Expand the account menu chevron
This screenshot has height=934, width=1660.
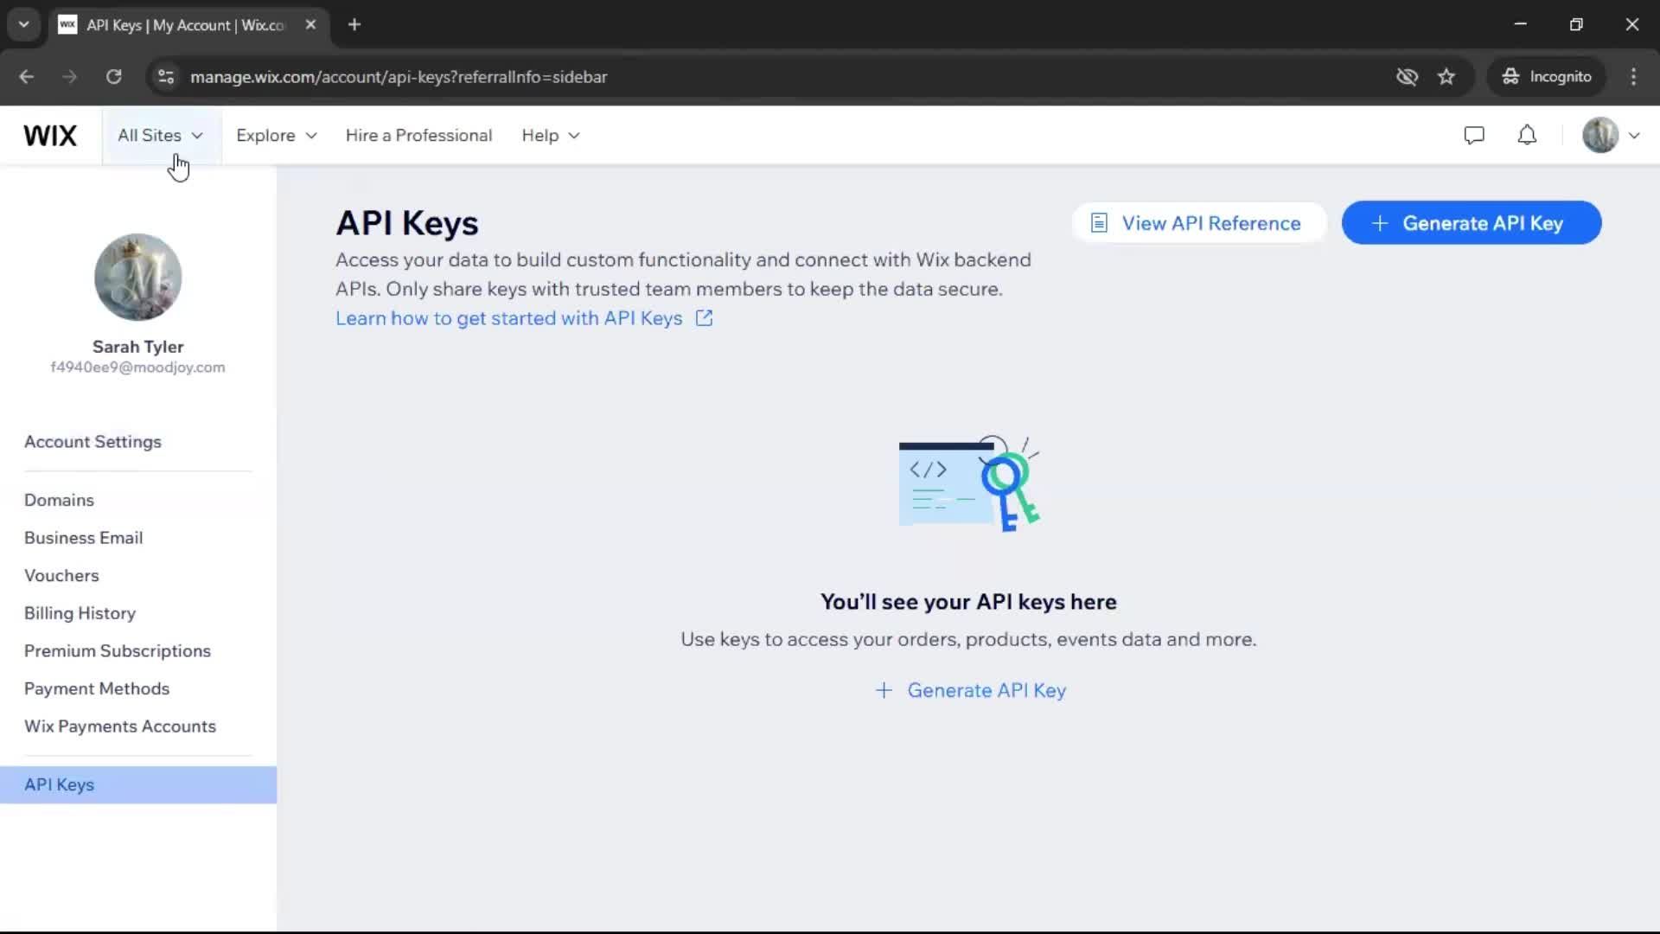pyautogui.click(x=1634, y=136)
